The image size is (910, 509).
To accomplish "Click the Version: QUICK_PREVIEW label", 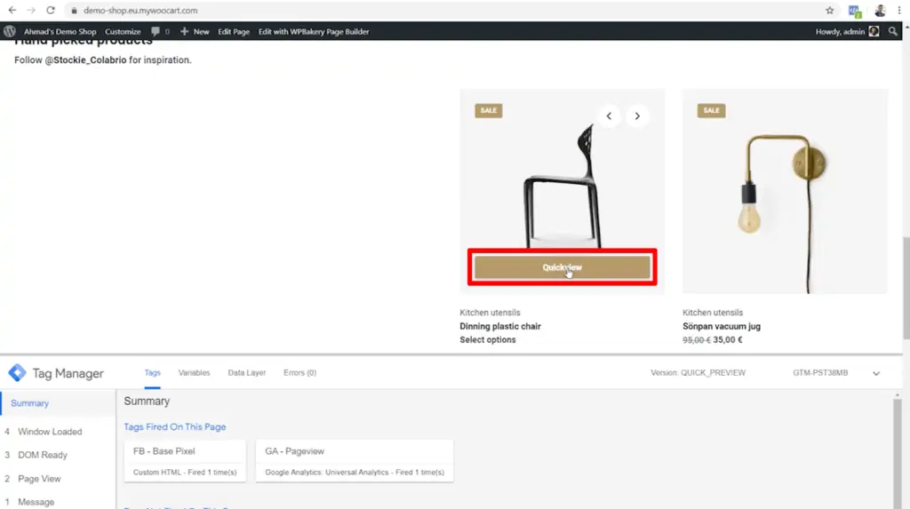I will [x=698, y=372].
